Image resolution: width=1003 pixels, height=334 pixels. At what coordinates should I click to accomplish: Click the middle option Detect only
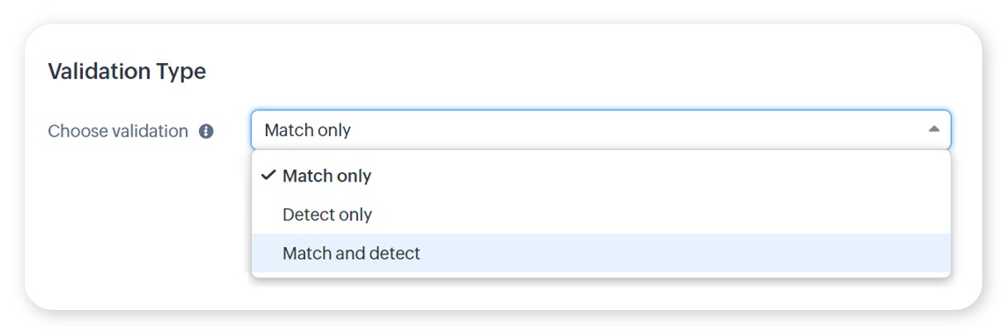click(327, 215)
